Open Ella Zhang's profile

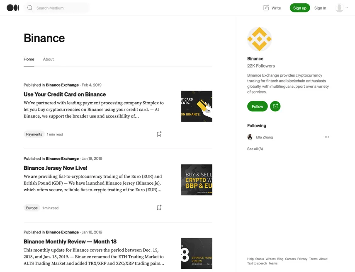(x=265, y=137)
